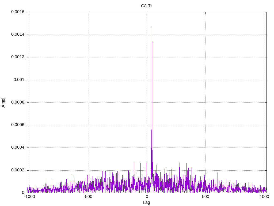
Task: Click the Lag x-axis label
Action: pos(146,202)
